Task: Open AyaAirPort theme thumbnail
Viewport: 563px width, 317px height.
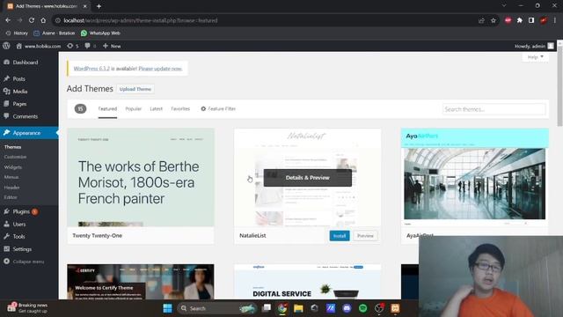Action: (475, 178)
